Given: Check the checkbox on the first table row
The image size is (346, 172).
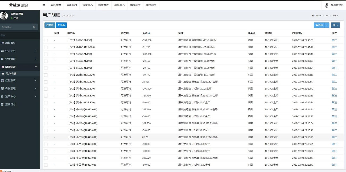Looking at the screenshot, I should 46,40.
